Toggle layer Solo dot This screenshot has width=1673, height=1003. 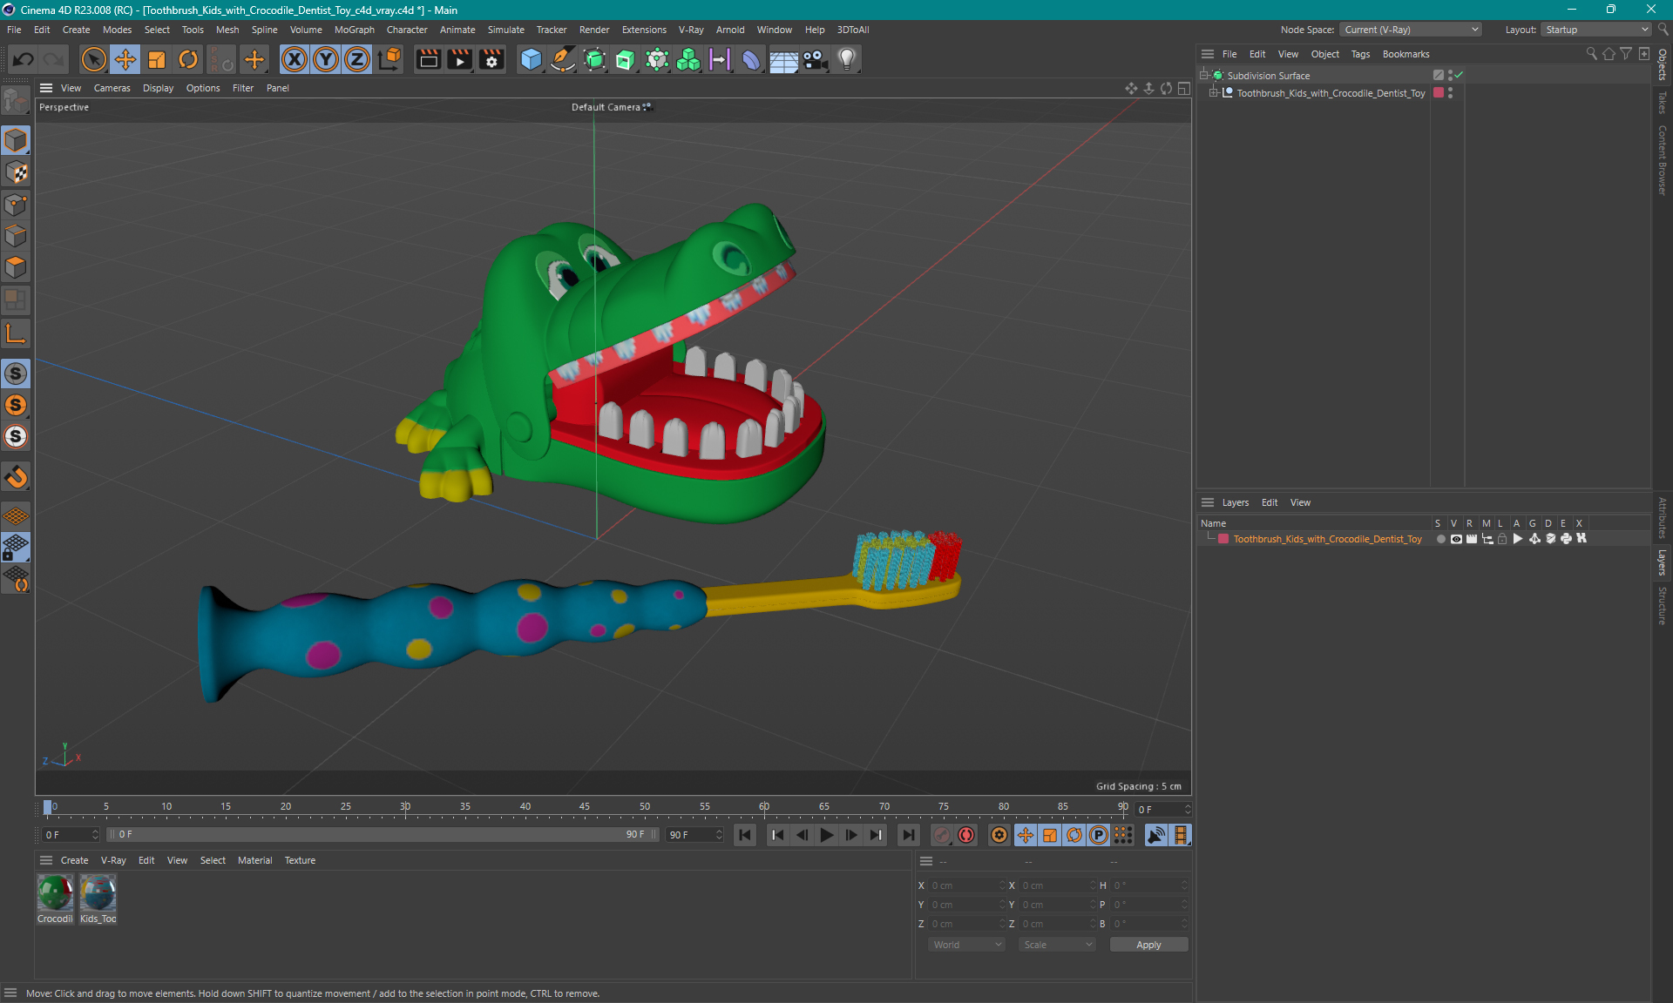(x=1440, y=539)
